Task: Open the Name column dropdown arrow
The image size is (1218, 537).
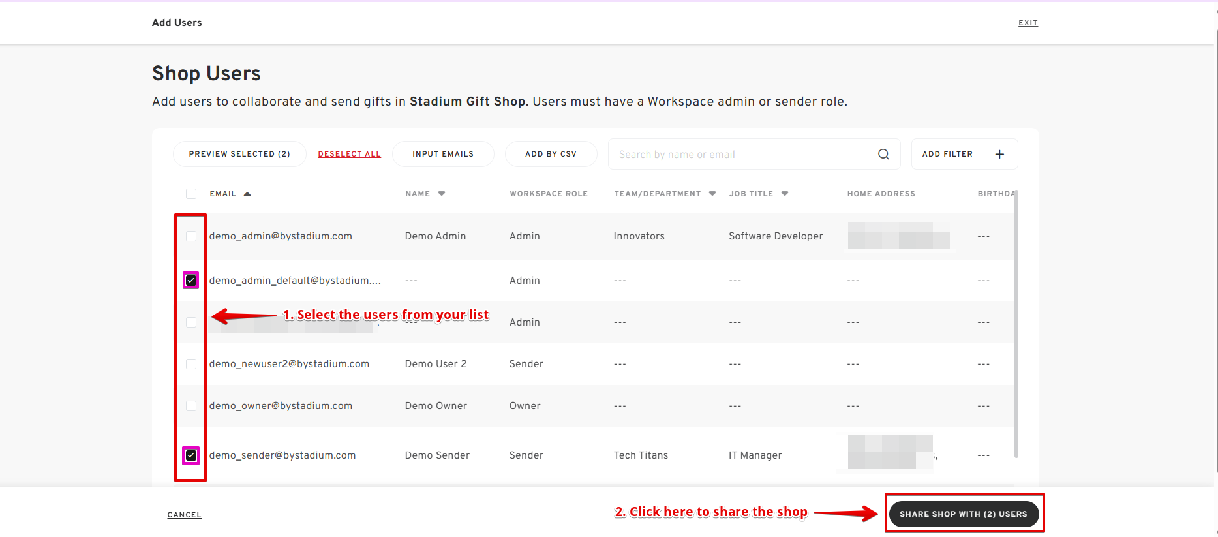Action: [442, 194]
